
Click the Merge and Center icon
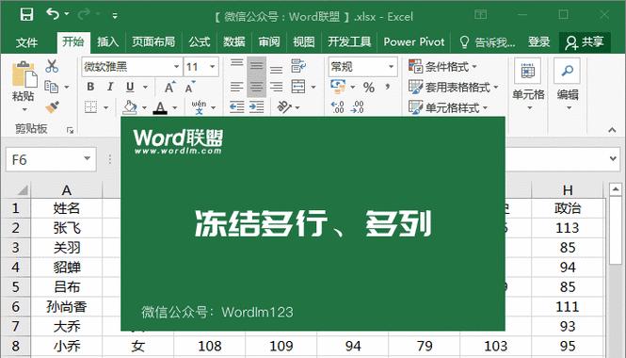(x=298, y=87)
